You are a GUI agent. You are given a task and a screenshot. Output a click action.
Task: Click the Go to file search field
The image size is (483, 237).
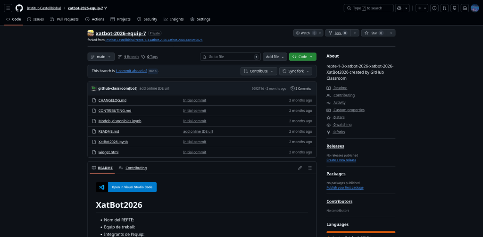(x=230, y=57)
